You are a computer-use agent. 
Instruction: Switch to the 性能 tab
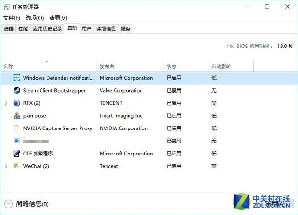(23, 29)
